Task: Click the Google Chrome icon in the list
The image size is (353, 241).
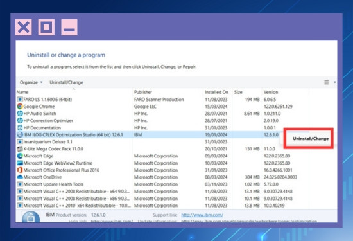Action: pyautogui.click(x=20, y=106)
